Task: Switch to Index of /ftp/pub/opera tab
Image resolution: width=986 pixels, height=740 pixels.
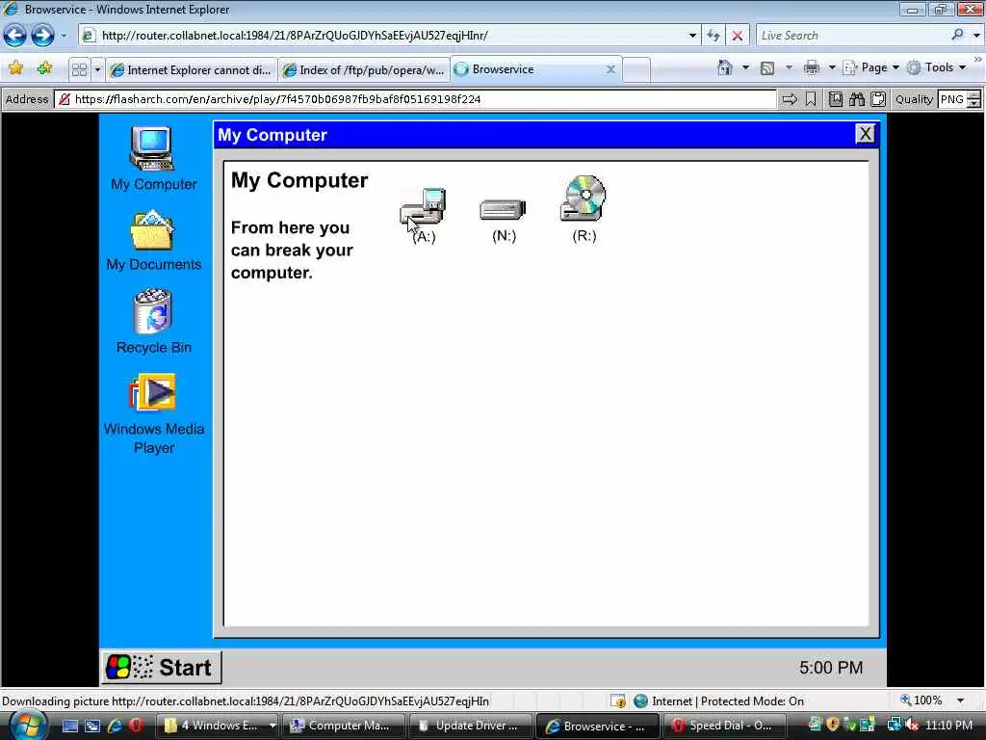Action: [364, 69]
